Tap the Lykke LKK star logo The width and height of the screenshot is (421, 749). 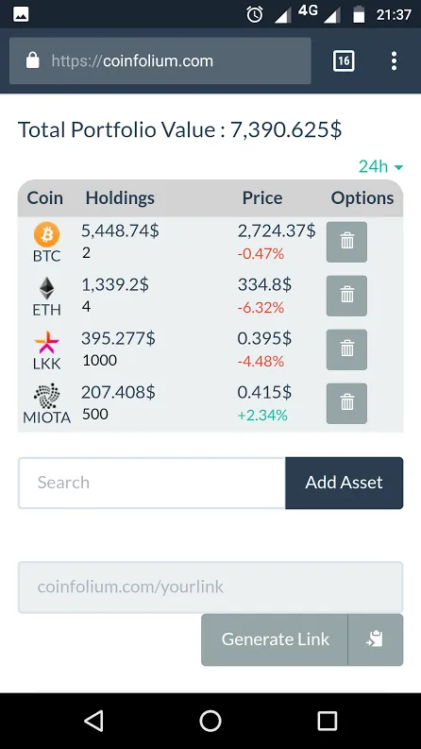[x=47, y=343]
